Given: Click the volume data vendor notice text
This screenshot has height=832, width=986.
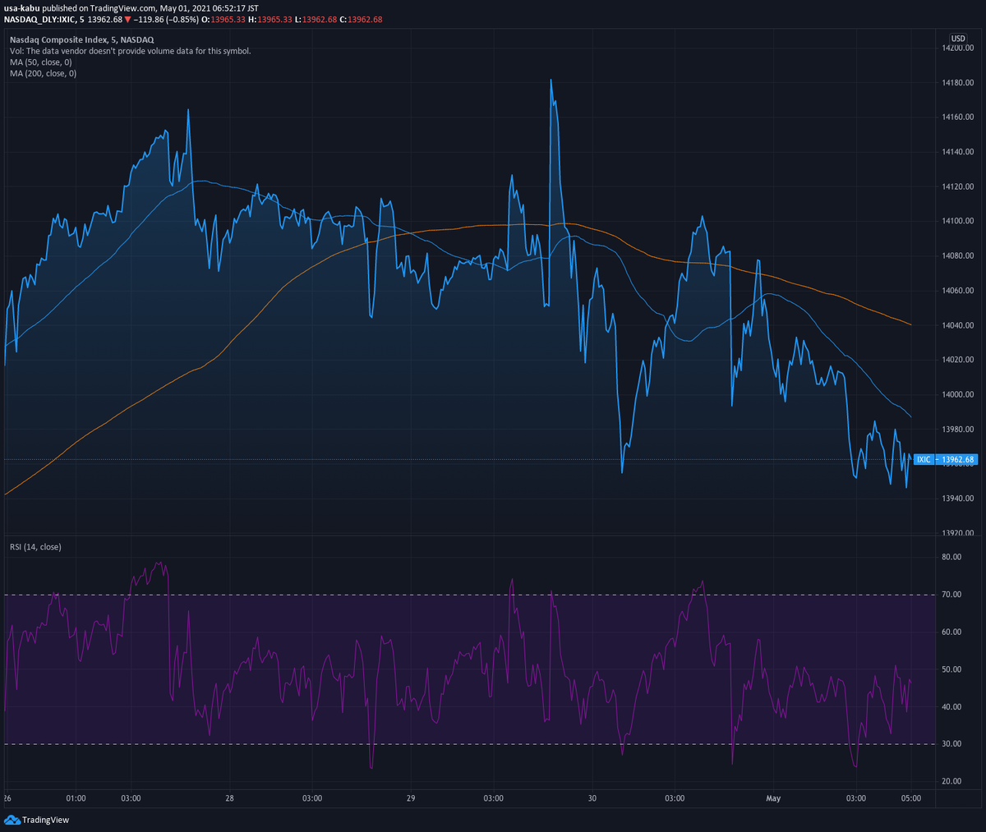Looking at the screenshot, I should [131, 51].
